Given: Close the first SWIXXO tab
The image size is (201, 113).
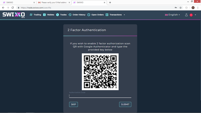Looking at the screenshot, I should (34, 3).
